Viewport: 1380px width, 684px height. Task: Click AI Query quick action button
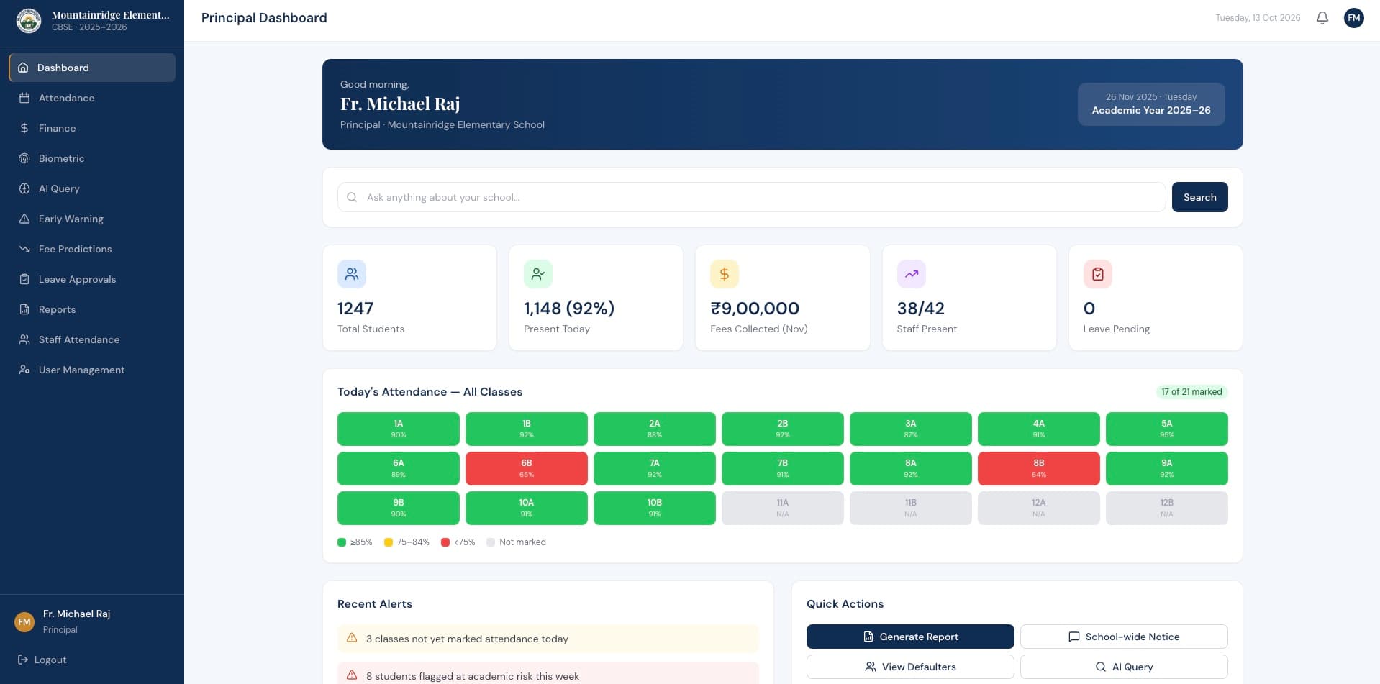click(1124, 667)
